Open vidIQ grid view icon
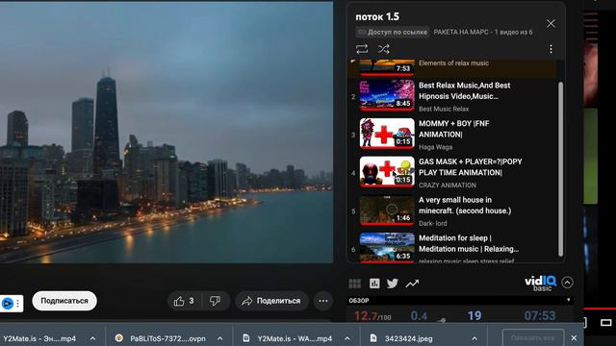The image size is (616, 346). click(x=355, y=284)
